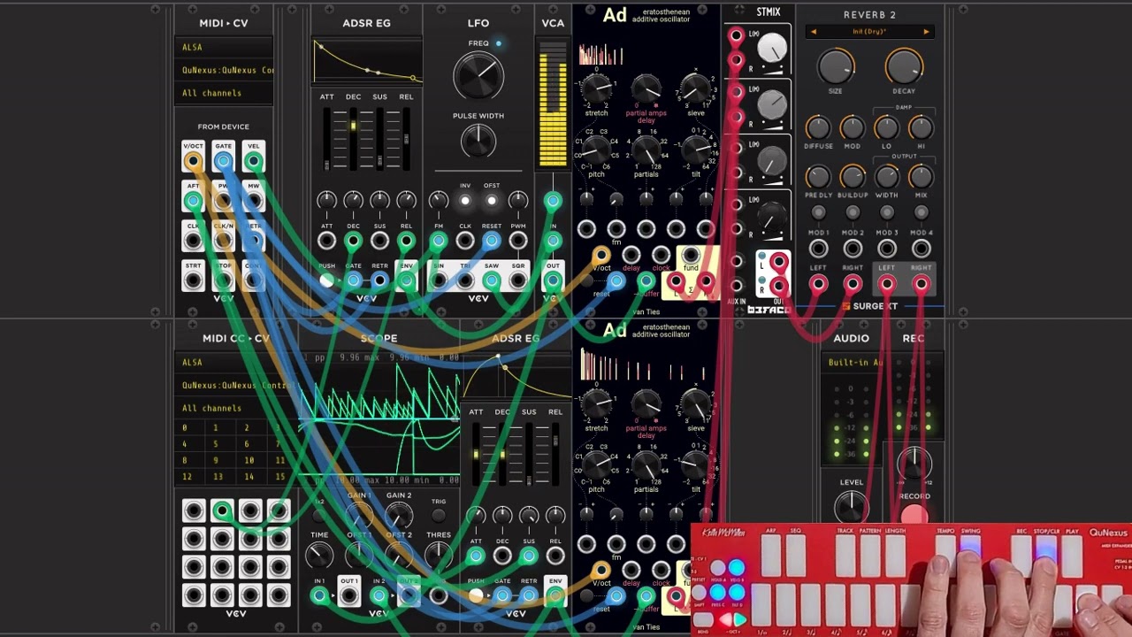Select previous Reverb 2 preset arrow

[814, 32]
